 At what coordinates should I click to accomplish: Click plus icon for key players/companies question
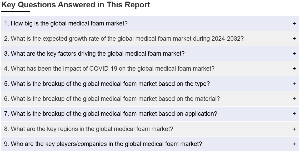pos(294,144)
